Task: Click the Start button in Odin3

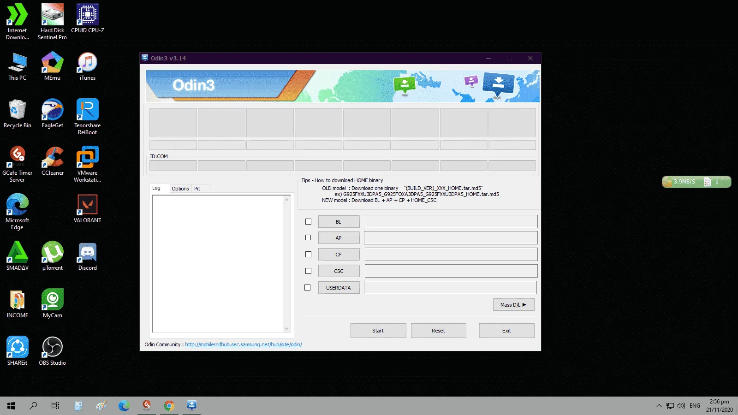Action: [378, 331]
